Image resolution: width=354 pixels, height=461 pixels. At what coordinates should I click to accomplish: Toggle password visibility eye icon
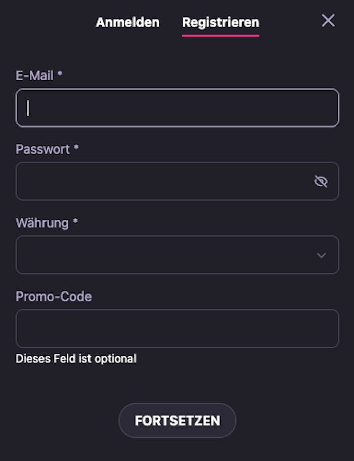(x=321, y=181)
